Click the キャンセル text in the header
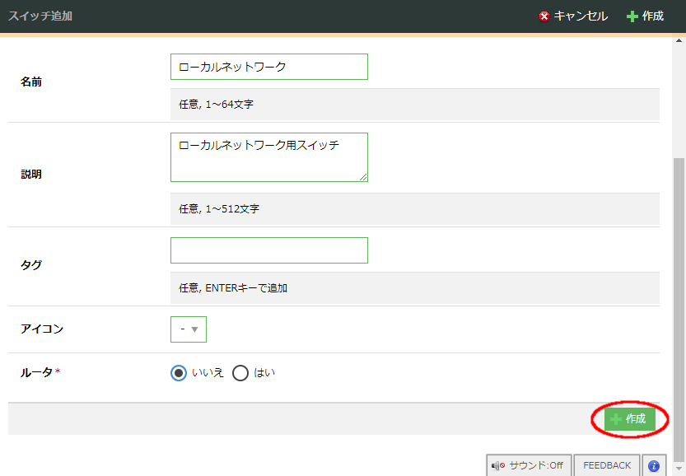 tap(581, 16)
